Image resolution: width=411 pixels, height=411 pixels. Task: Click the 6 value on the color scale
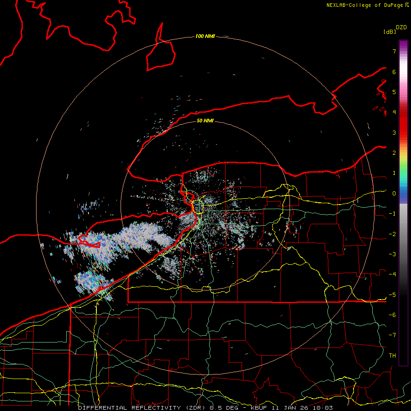click(394, 72)
